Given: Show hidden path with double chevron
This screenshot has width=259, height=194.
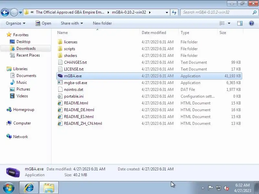Looking at the screenshot, I should click(32, 12).
